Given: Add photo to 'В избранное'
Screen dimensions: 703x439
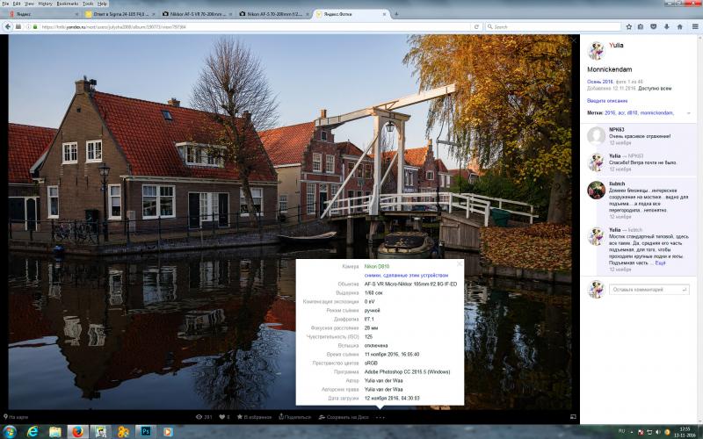Looking at the screenshot, I should click(254, 417).
